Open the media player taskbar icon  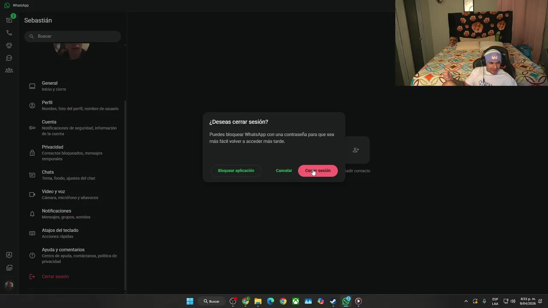pyautogui.click(x=358, y=301)
